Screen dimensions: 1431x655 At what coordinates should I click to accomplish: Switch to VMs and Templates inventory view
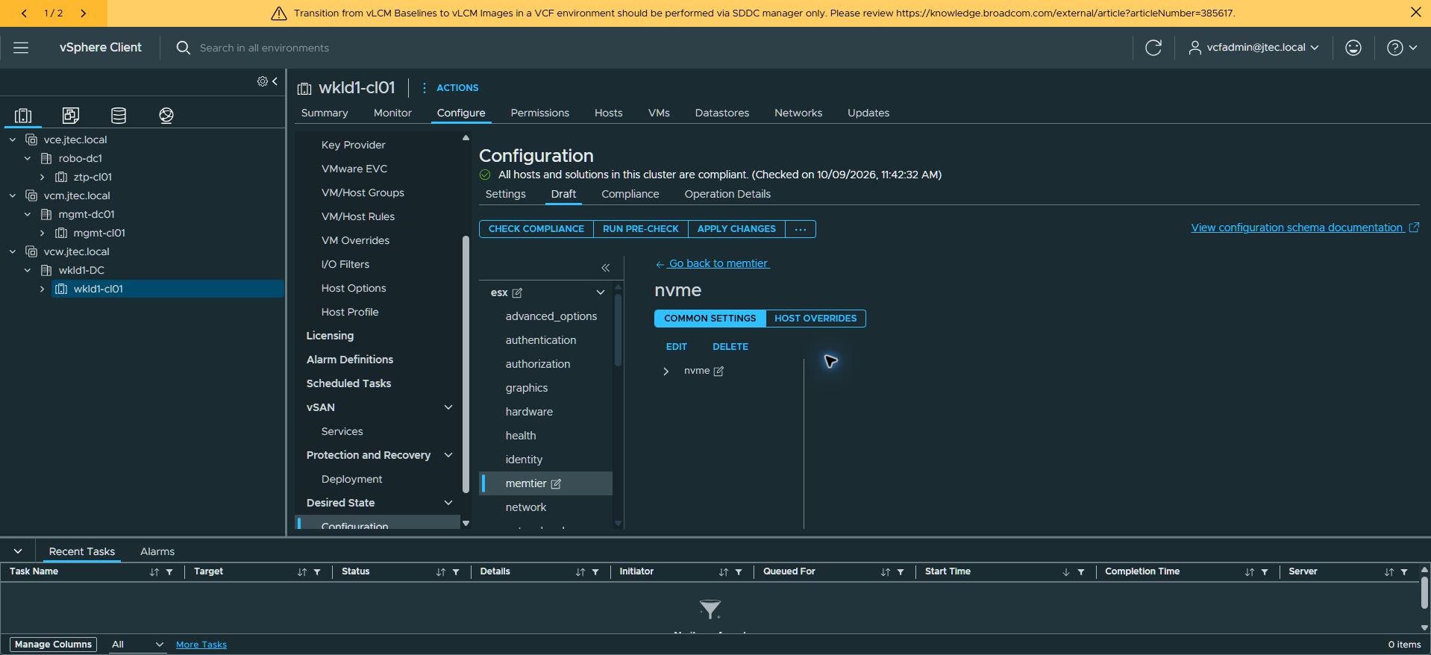click(x=71, y=115)
